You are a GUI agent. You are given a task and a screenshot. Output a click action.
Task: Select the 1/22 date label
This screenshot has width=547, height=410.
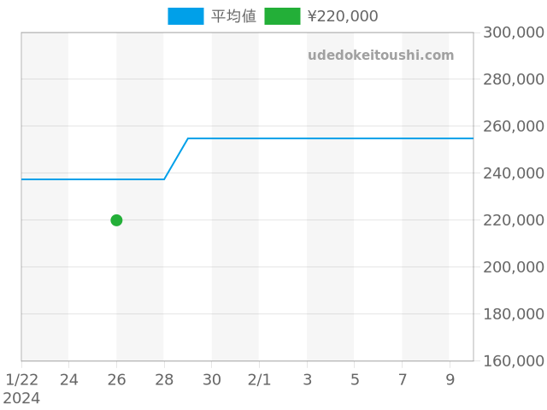coord(22,380)
